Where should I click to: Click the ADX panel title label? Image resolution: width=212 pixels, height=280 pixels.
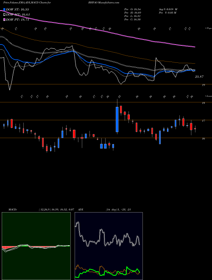pyautogui.click(x=81, y=210)
